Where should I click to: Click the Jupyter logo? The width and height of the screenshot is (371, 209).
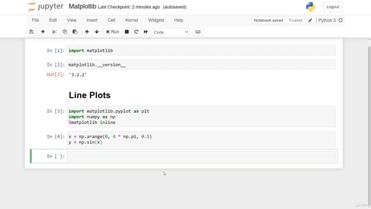[x=46, y=6]
